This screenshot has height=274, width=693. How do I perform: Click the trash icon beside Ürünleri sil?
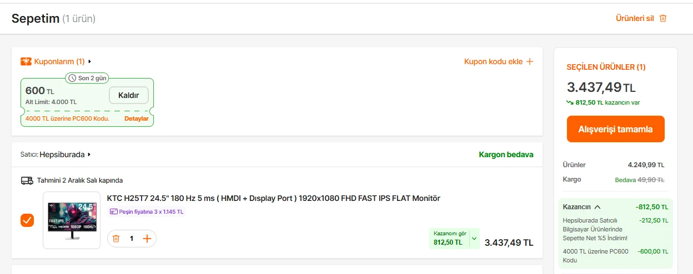click(x=662, y=18)
